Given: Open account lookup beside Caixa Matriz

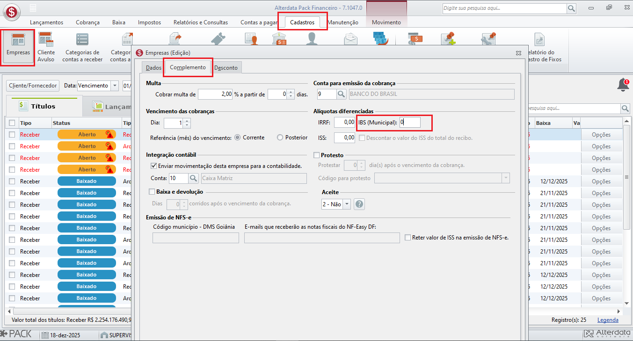Looking at the screenshot, I should click(194, 178).
